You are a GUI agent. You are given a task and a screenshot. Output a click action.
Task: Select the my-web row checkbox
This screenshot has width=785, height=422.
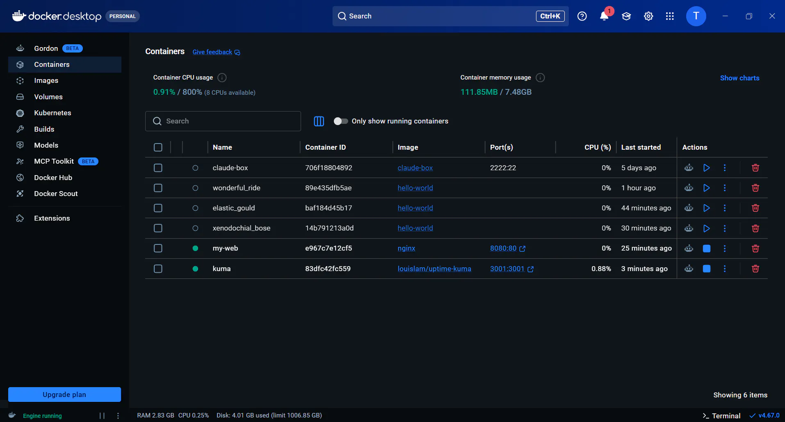pyautogui.click(x=158, y=249)
